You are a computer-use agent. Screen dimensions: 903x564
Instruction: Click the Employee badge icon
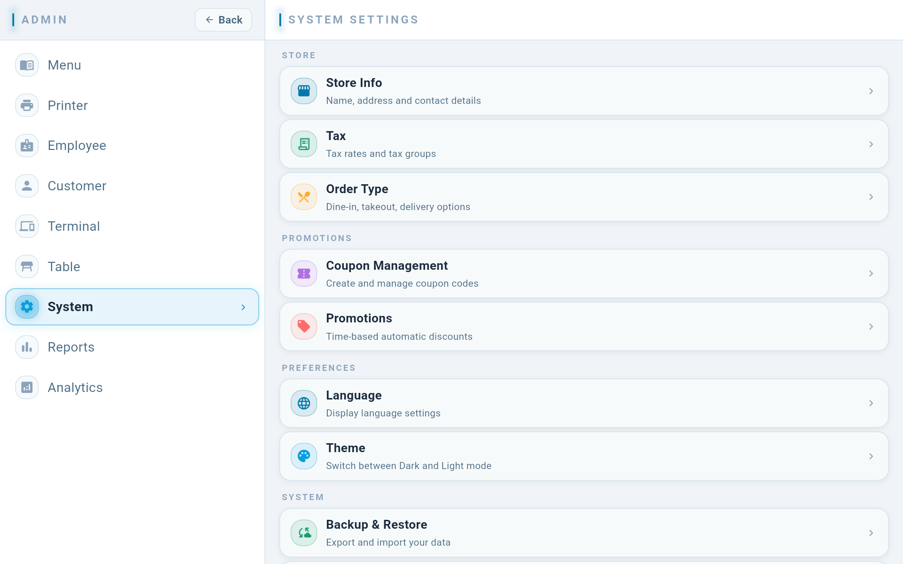click(27, 146)
